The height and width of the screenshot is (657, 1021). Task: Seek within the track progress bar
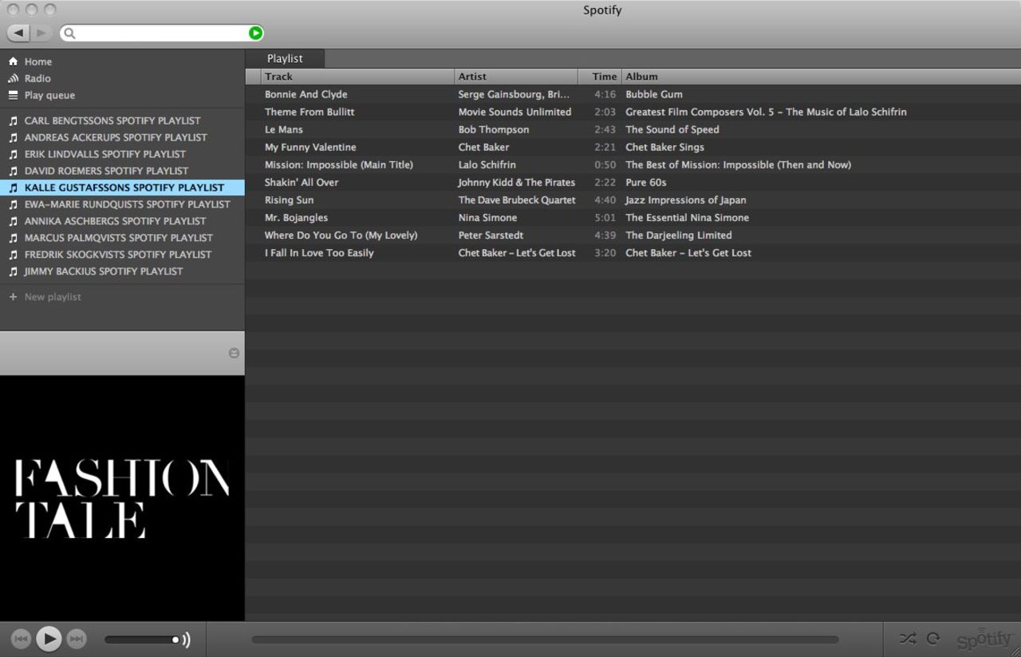(x=545, y=639)
